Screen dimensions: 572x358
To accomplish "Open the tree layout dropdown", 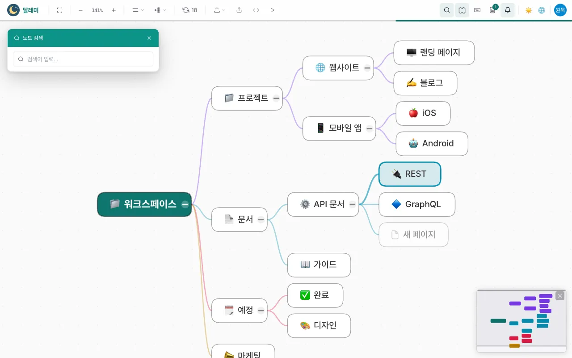I will 160,10.
